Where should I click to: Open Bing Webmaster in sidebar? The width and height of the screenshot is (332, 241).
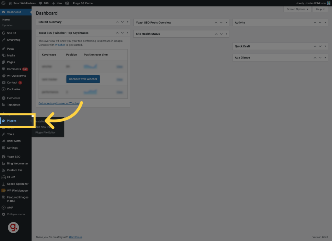pyautogui.click(x=17, y=163)
